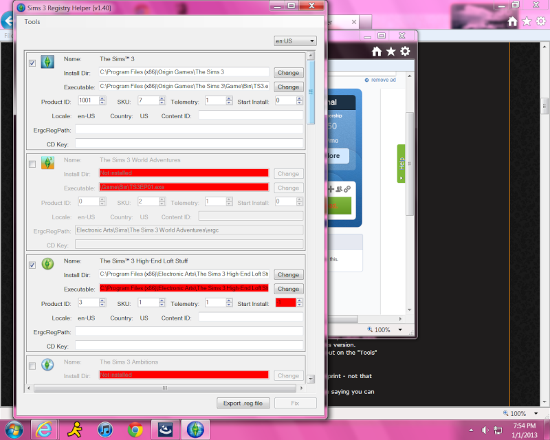
Task: Click Settings gear in inner browser window
Action: pos(405,52)
